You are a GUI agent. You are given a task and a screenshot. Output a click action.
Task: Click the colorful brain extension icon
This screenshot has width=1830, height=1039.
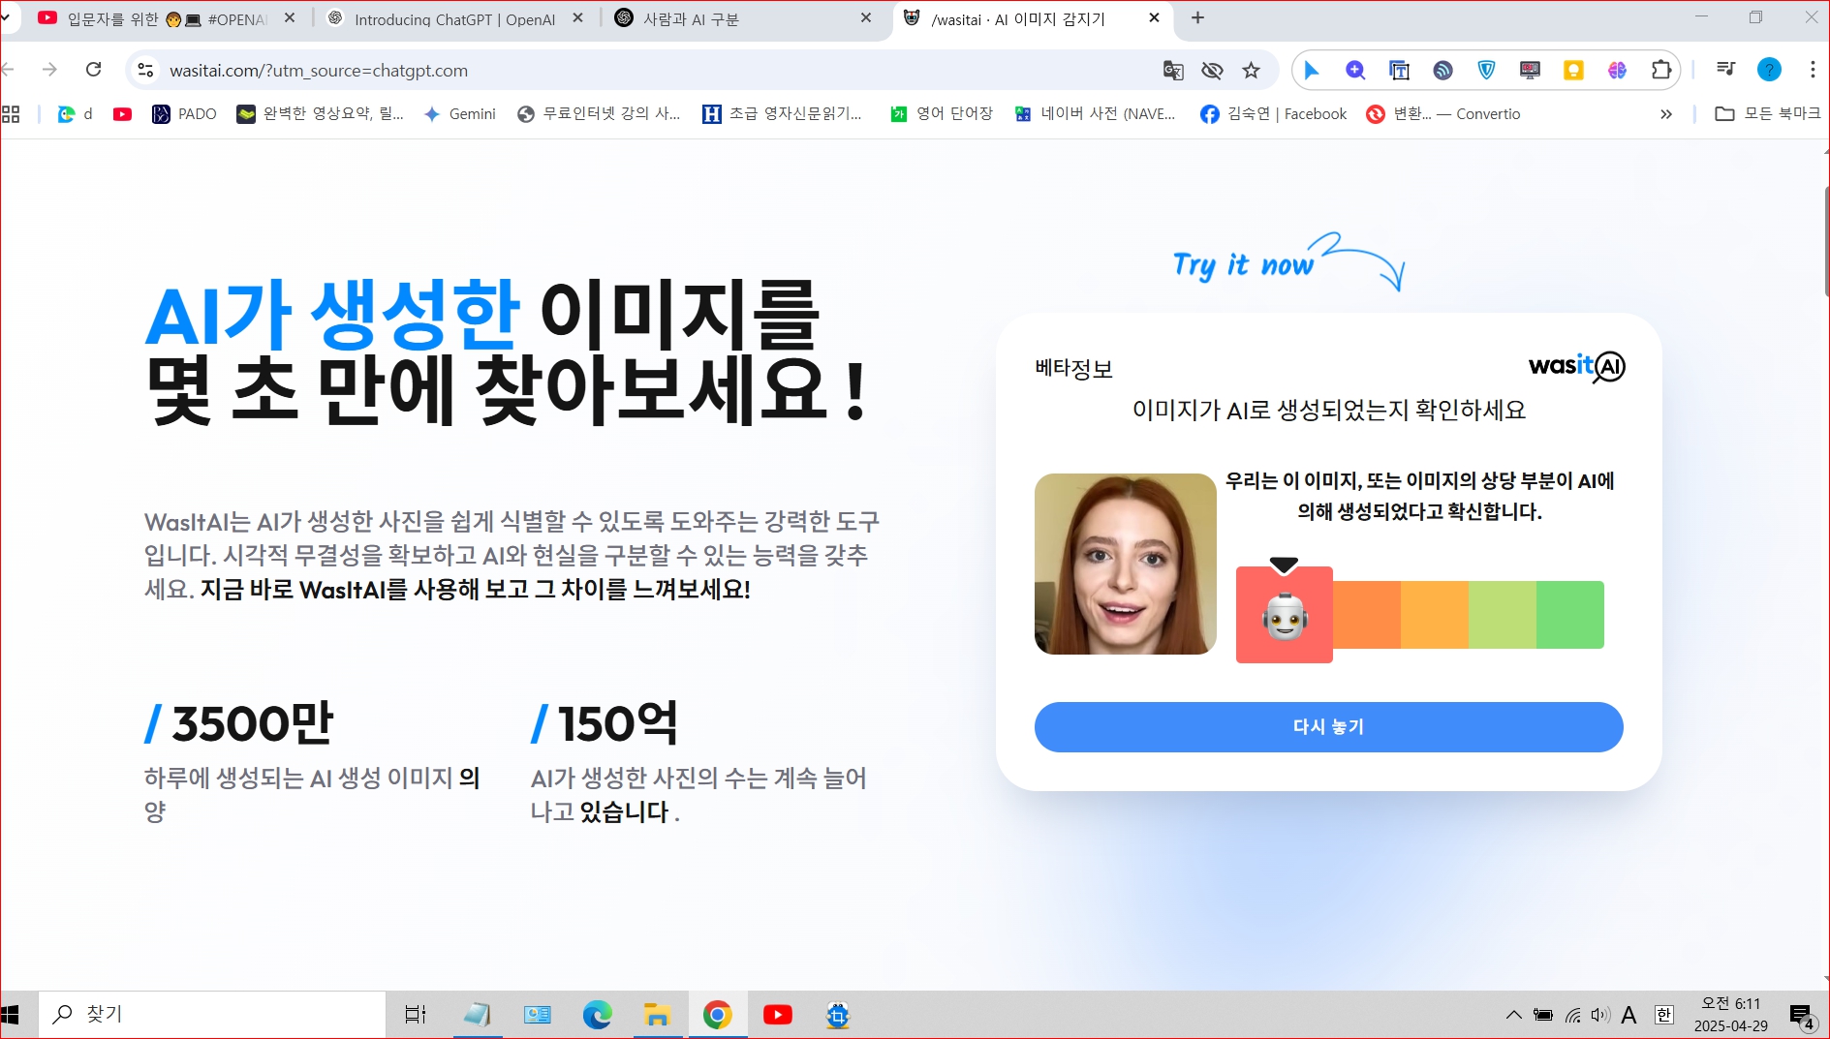pyautogui.click(x=1618, y=70)
